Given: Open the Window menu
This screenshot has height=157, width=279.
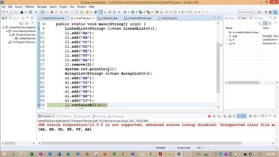Looking at the screenshot, I should pyautogui.click(x=82, y=7).
